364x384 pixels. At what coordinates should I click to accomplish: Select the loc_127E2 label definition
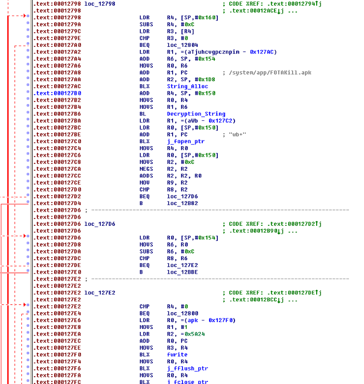(100, 293)
